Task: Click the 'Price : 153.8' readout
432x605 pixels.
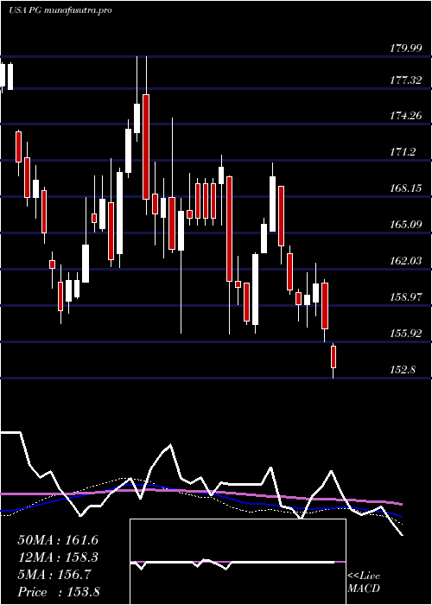Action: 59,592
